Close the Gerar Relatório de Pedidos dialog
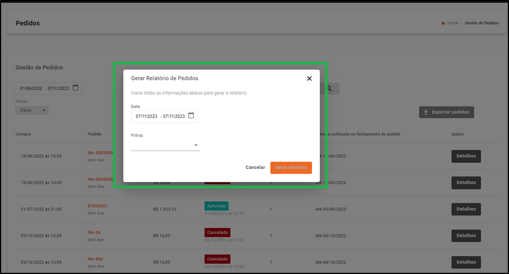Viewport: 509px width, 274px height. (x=309, y=79)
